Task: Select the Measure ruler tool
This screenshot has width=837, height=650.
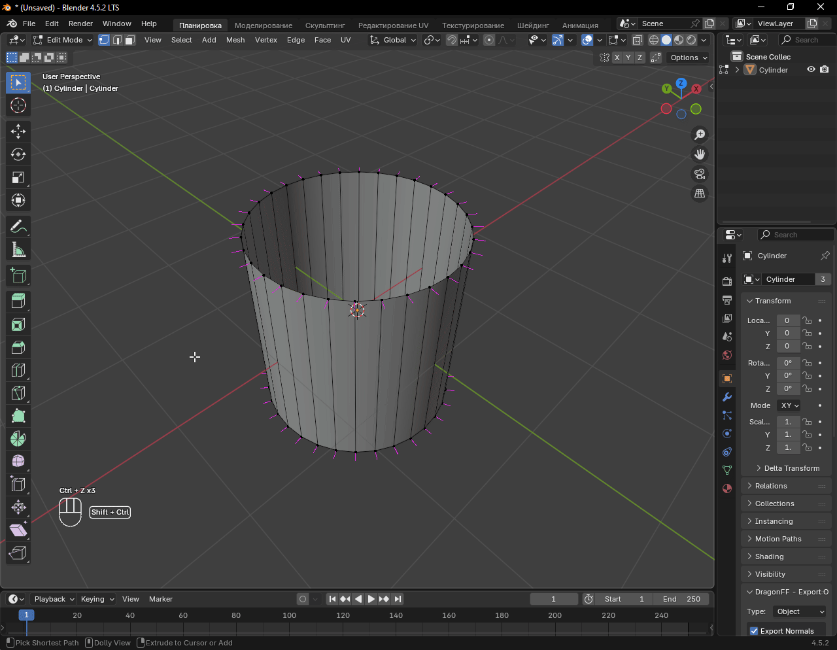Action: [x=18, y=250]
